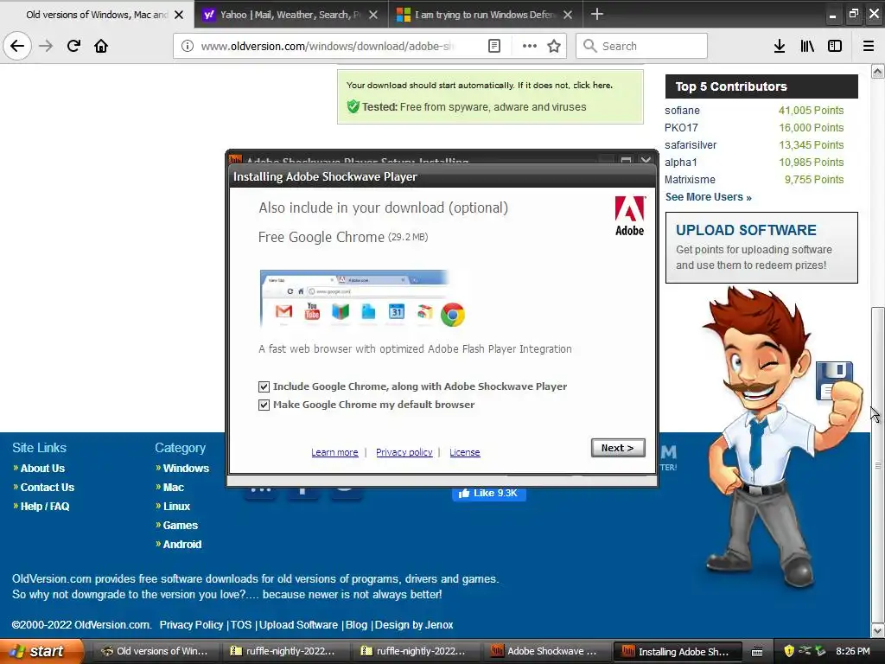Viewport: 885px width, 664px height.
Task: Open safarisilver contributor profile
Action: coord(691,145)
